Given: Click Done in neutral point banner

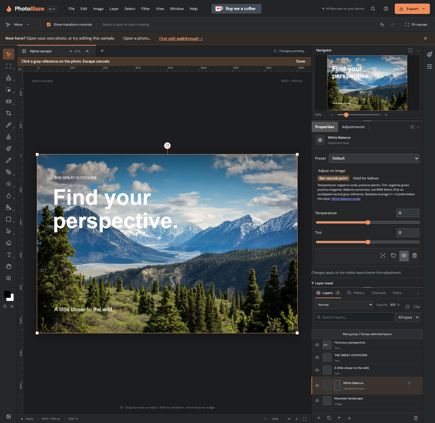Looking at the screenshot, I should [x=301, y=61].
